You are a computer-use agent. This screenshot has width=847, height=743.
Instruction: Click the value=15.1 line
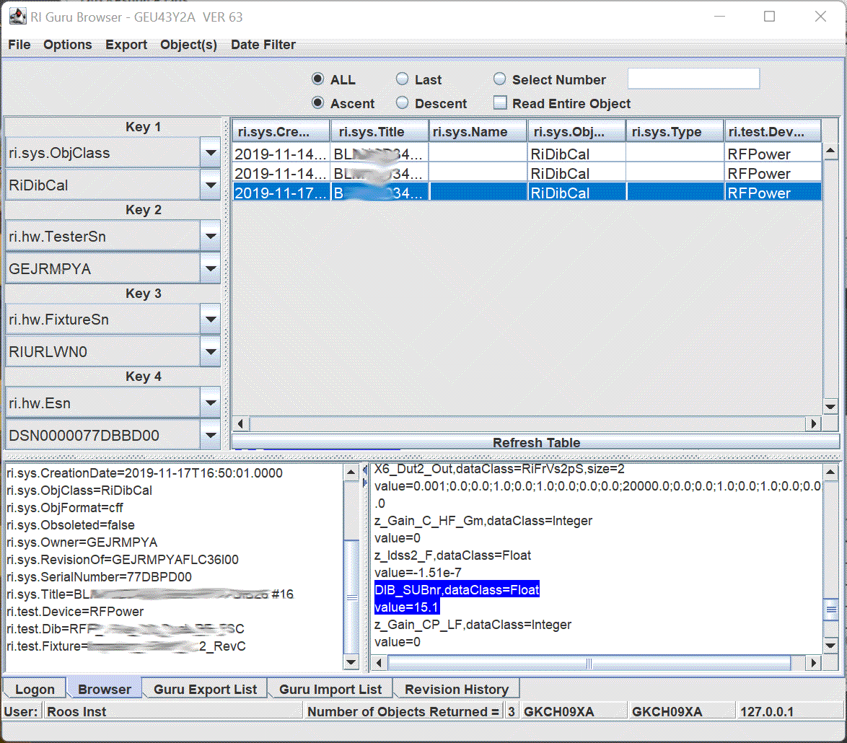click(x=407, y=607)
